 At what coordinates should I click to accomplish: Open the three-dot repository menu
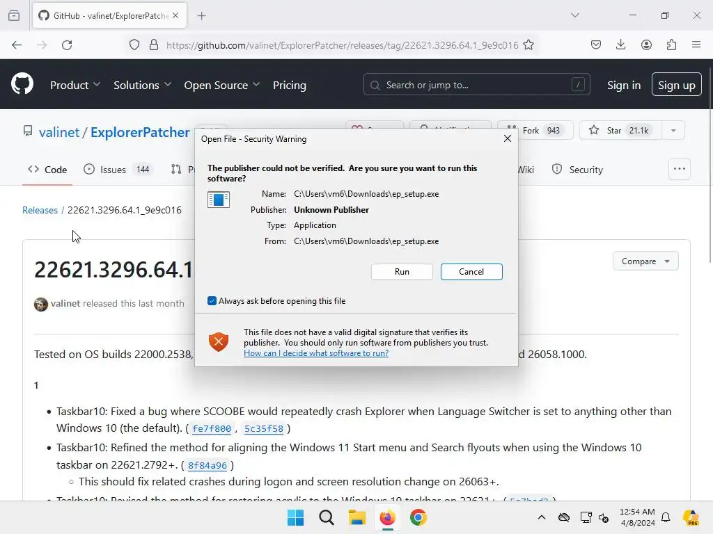680,169
